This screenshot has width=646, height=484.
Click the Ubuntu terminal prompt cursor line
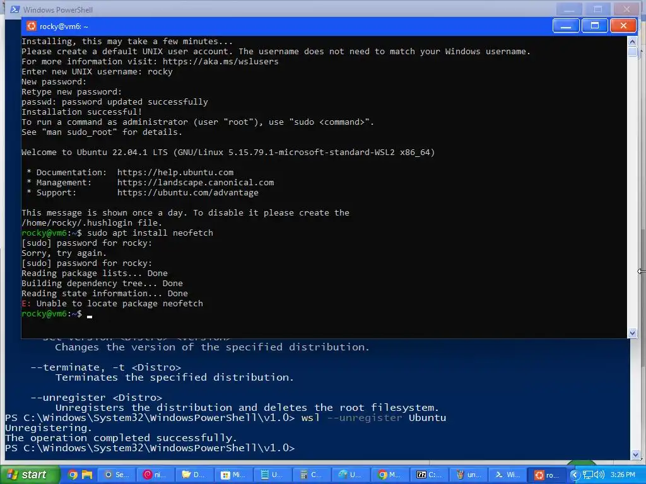tap(57, 314)
